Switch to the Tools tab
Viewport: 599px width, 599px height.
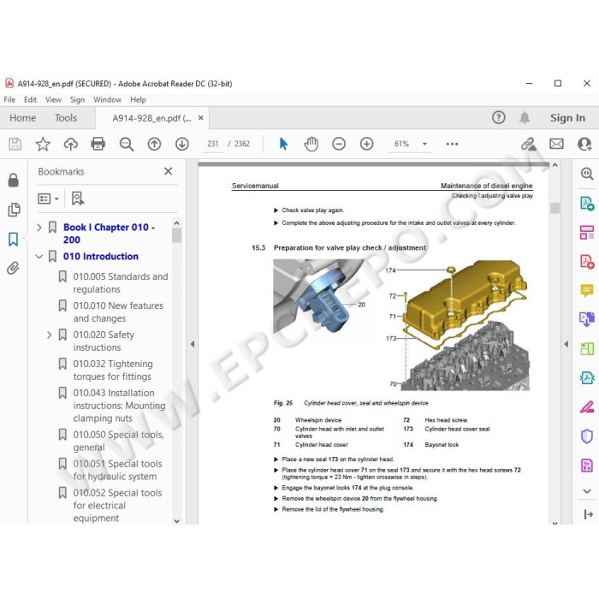coord(66,118)
